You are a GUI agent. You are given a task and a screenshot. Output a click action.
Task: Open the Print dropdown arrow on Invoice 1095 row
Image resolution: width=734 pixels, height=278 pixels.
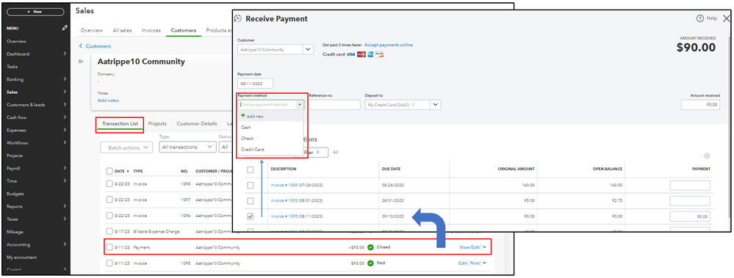(x=484, y=263)
